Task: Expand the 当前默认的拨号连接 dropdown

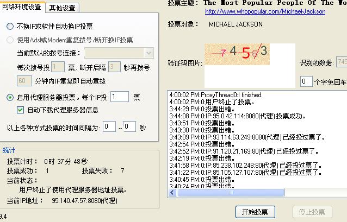Action: point(149,53)
